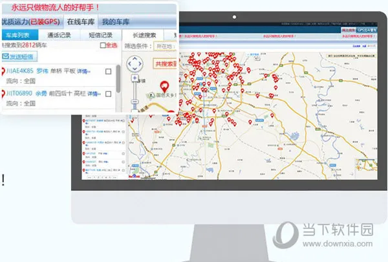
Task: Open the 通话记录 tab
Action: pyautogui.click(x=58, y=35)
